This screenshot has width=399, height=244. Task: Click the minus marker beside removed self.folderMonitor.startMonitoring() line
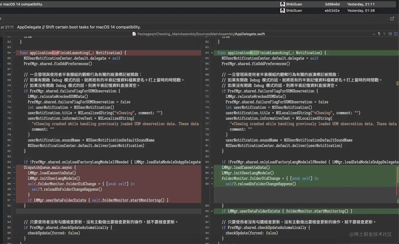click(x=14, y=200)
